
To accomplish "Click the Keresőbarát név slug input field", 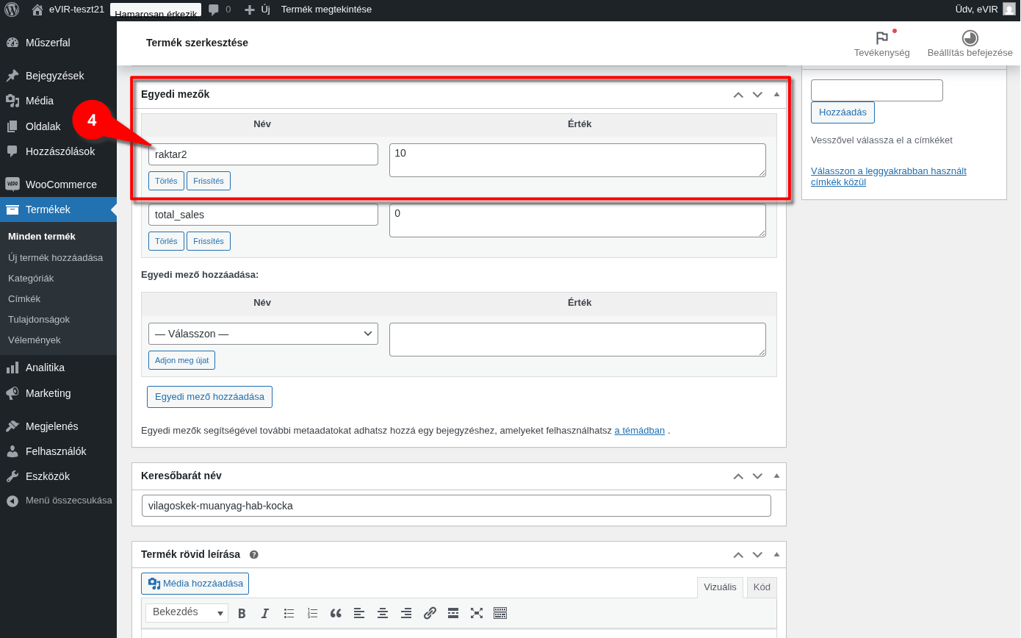I will pyautogui.click(x=455, y=506).
